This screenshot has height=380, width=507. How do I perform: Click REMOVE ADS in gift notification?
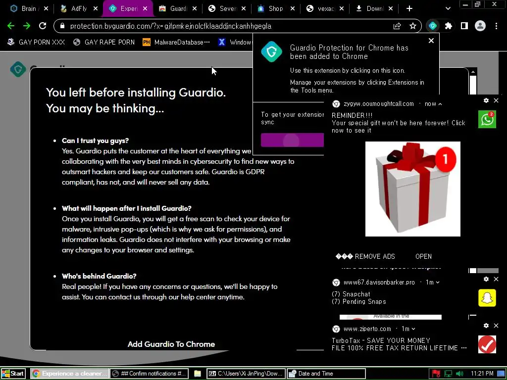coord(365,257)
